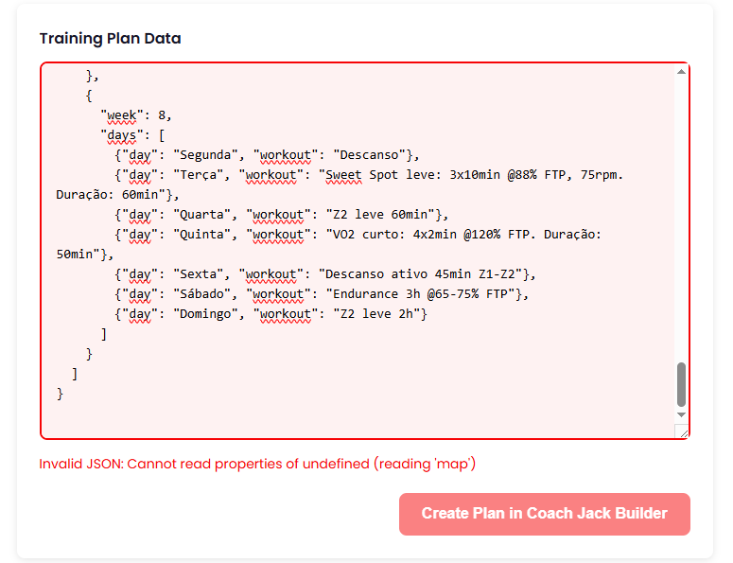
Task: Click the scrollbar up arrow in textarea
Action: click(681, 72)
